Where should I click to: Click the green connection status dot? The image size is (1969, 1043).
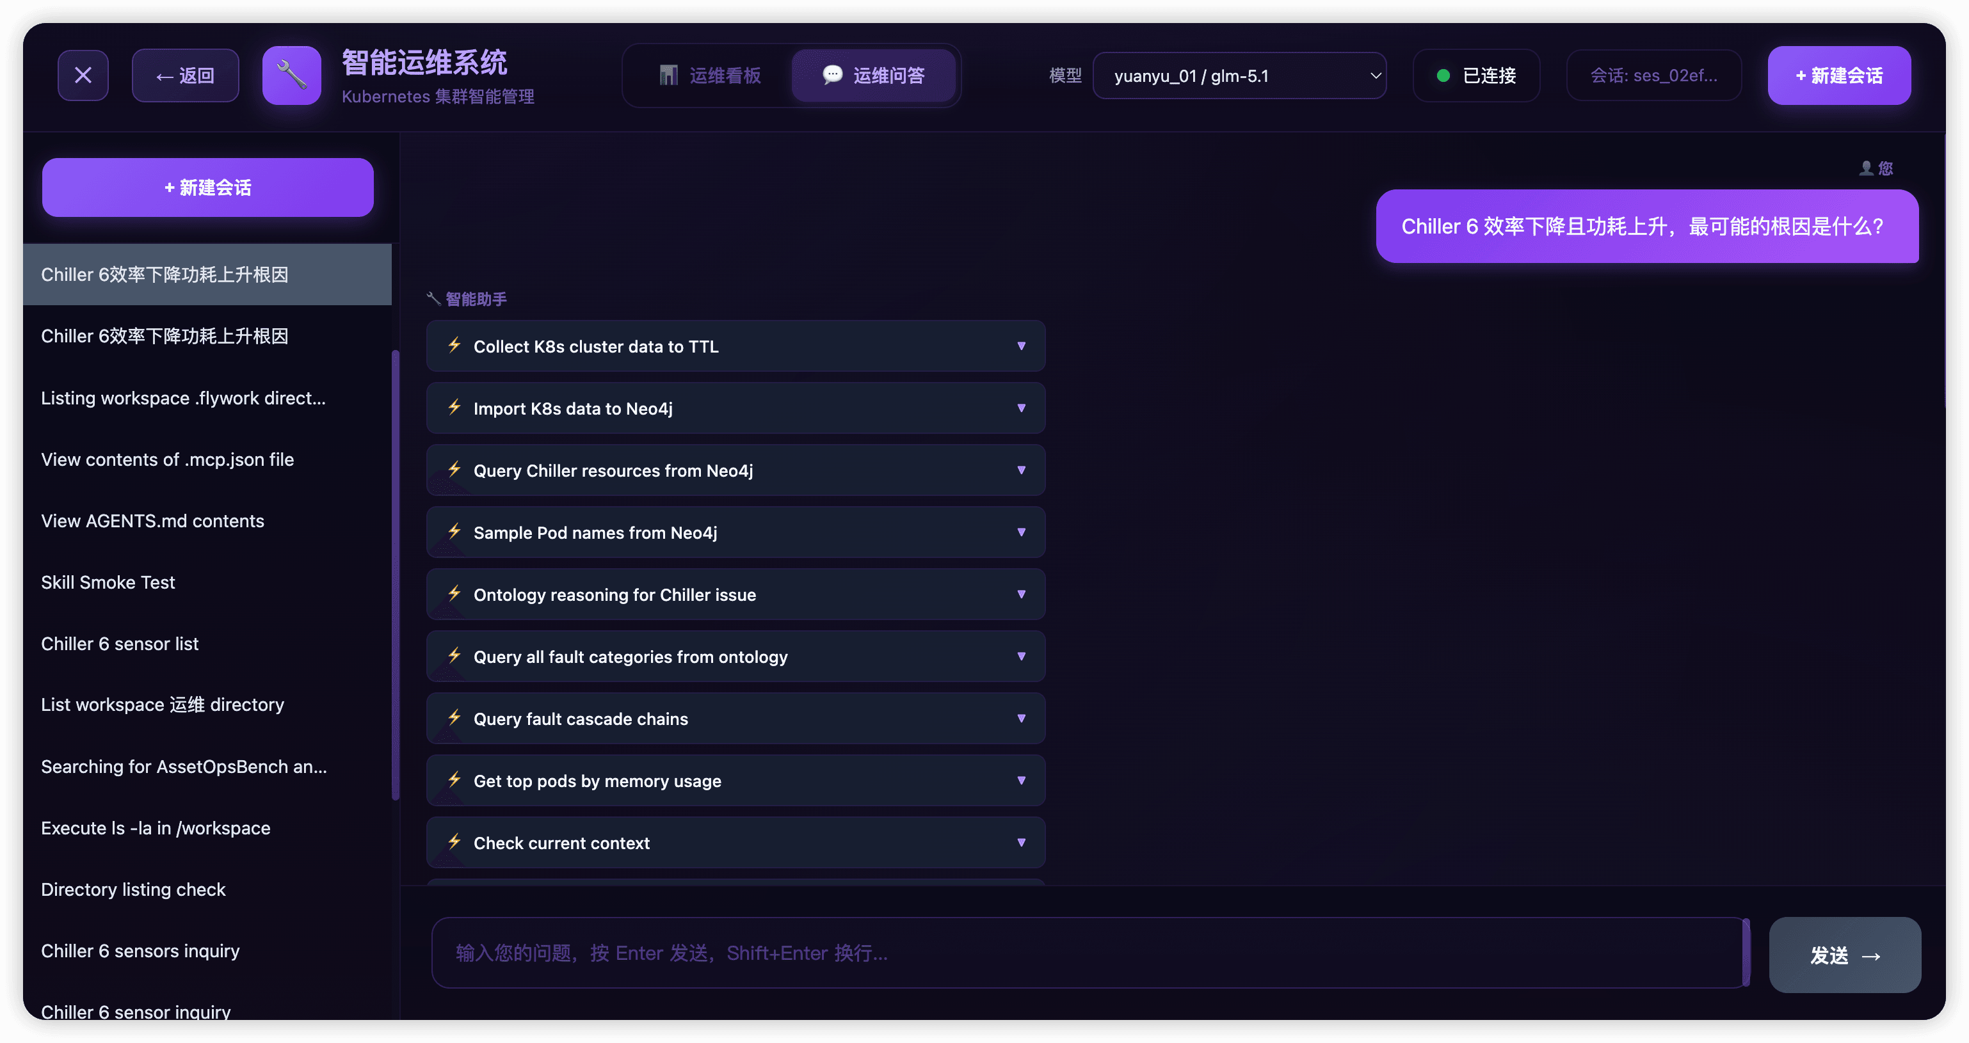tap(1443, 75)
